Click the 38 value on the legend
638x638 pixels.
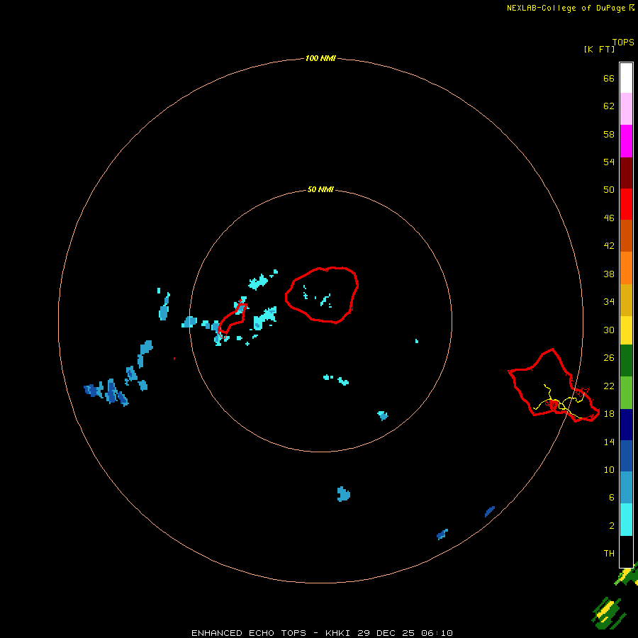609,274
